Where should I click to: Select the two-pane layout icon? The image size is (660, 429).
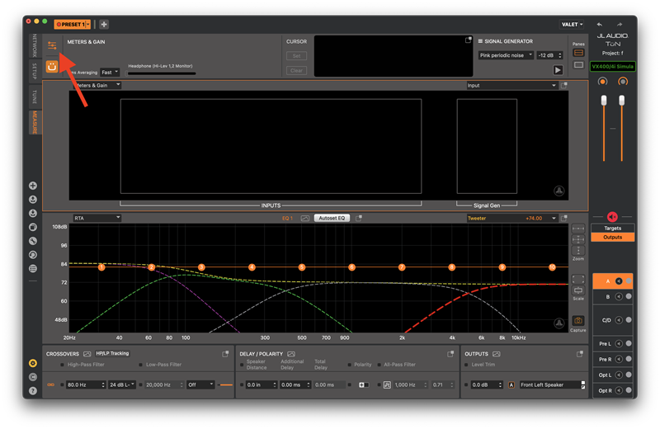pos(578,53)
